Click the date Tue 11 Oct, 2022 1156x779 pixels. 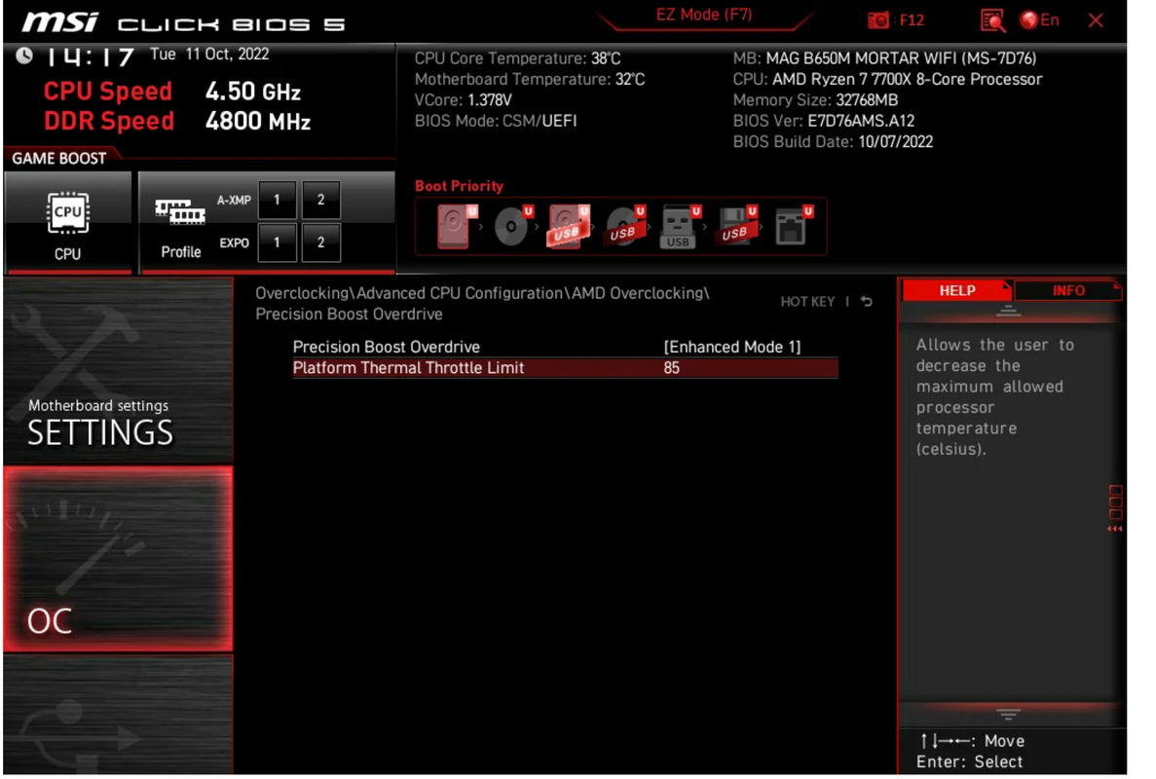(209, 55)
